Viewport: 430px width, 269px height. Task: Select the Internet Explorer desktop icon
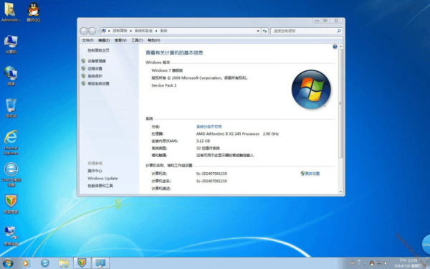pyautogui.click(x=11, y=143)
